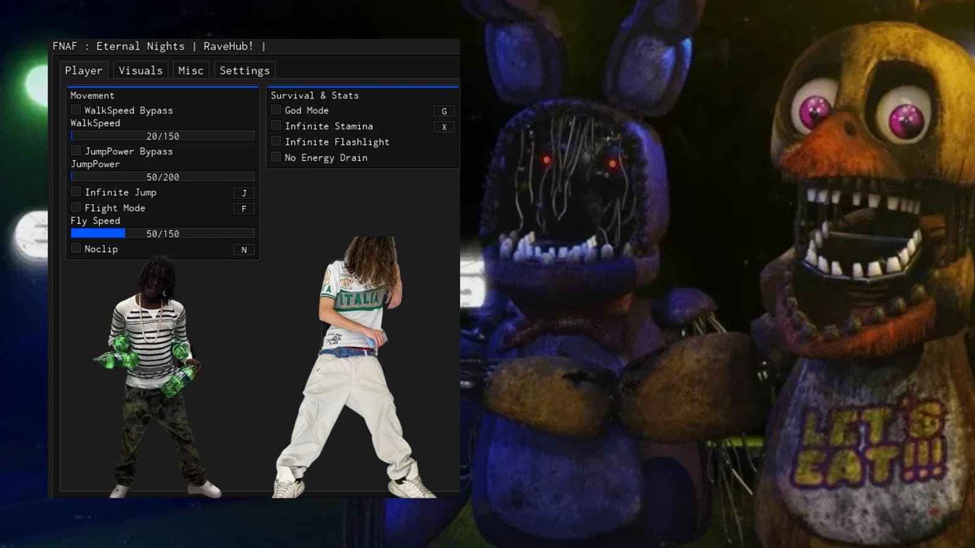Image resolution: width=975 pixels, height=548 pixels.
Task: Switch to the Player tab
Action: 83,71
